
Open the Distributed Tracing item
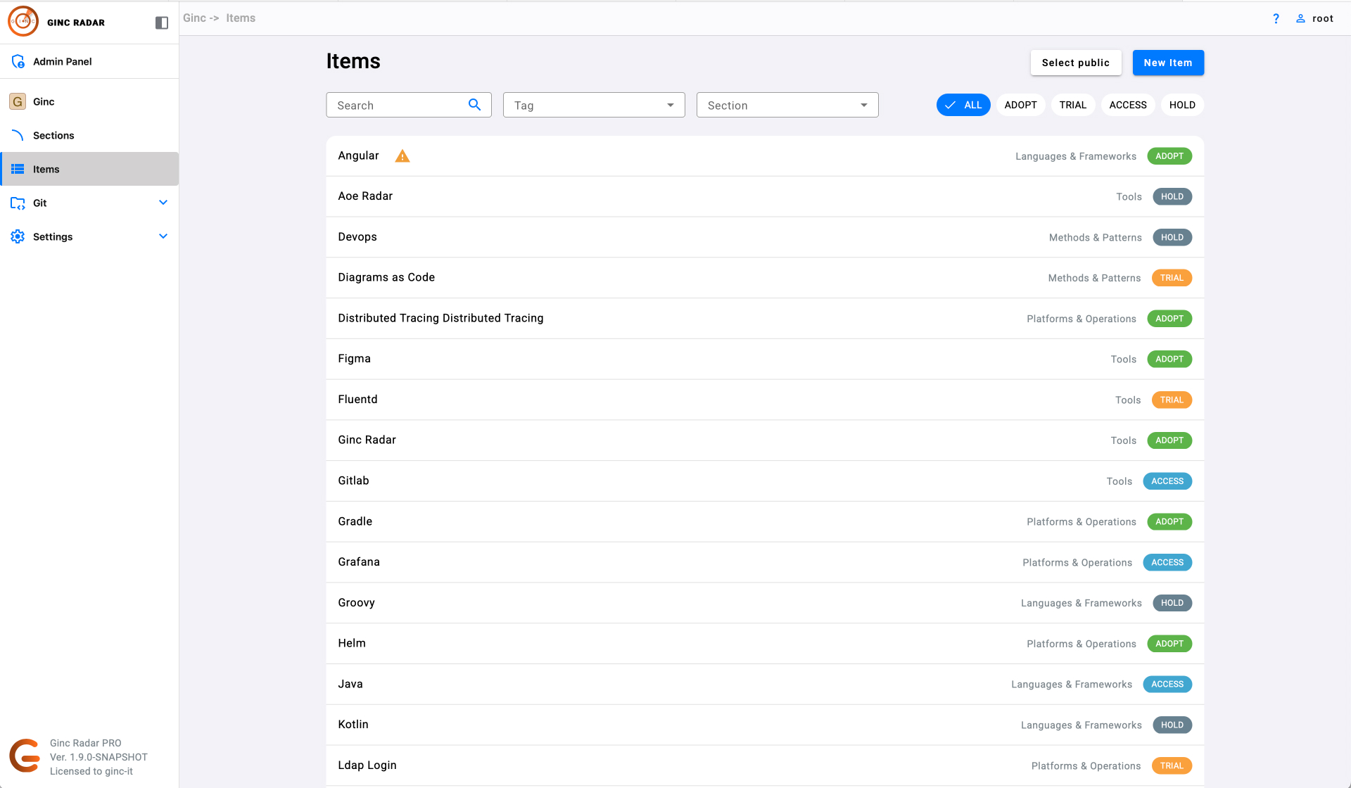tap(765, 318)
